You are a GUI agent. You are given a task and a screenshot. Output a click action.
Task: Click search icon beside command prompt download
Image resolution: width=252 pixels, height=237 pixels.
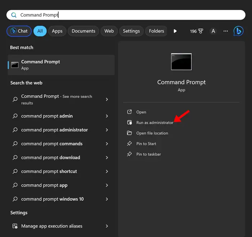click(x=15, y=158)
